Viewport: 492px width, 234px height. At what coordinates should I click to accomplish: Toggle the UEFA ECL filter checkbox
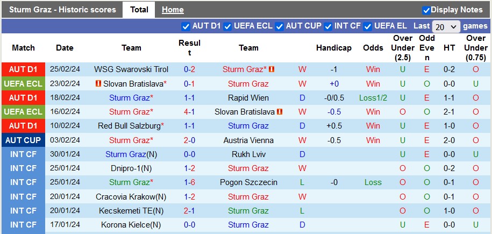tap(227, 26)
